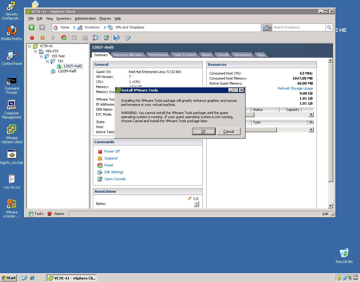Open the breadcrumb arrow before Inventory
The height and width of the screenshot is (282, 360).
[74, 27]
